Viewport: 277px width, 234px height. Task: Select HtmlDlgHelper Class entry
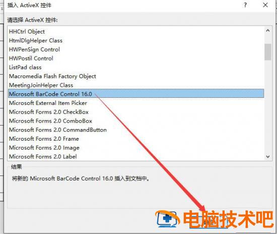[x=136, y=40]
